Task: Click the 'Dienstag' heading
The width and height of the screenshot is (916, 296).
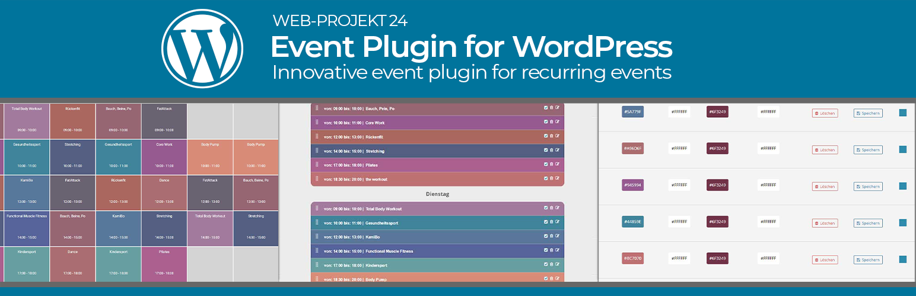Action: (x=438, y=194)
